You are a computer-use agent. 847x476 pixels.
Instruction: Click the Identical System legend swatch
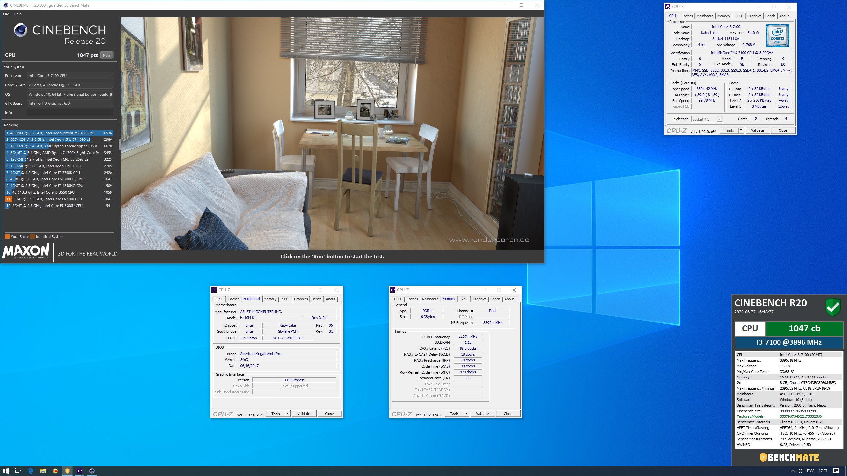(x=32, y=237)
